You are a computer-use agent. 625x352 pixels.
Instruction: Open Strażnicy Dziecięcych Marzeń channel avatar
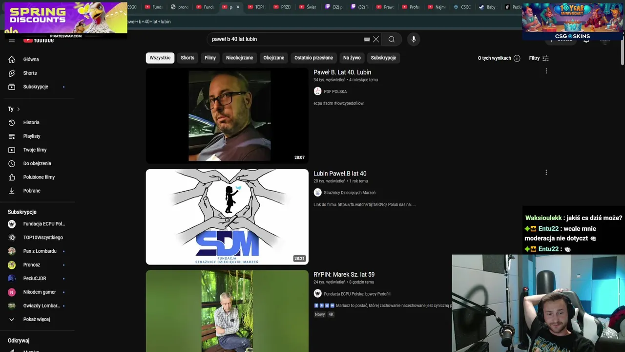pyautogui.click(x=317, y=193)
